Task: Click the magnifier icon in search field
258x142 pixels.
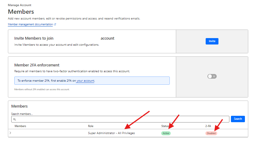Action: 15,119
